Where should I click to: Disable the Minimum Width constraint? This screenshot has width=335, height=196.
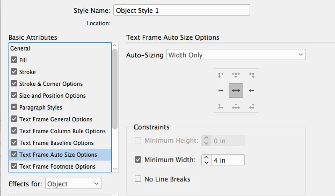[138, 159]
